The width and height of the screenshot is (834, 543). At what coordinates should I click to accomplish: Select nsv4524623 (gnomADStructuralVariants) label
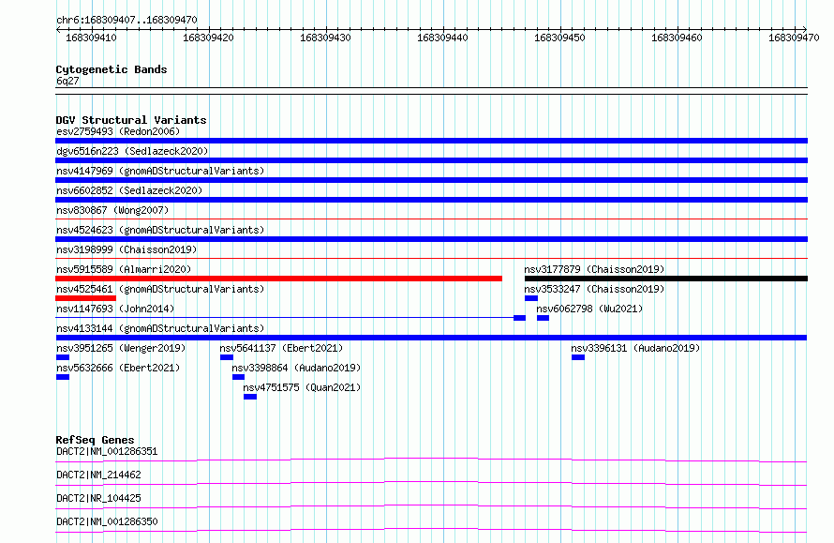160,230
